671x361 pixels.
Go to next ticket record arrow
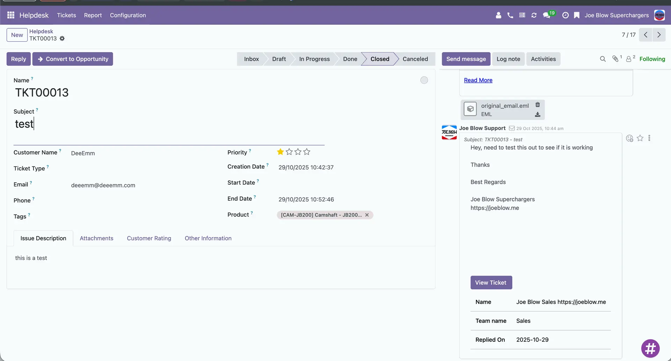click(x=659, y=35)
